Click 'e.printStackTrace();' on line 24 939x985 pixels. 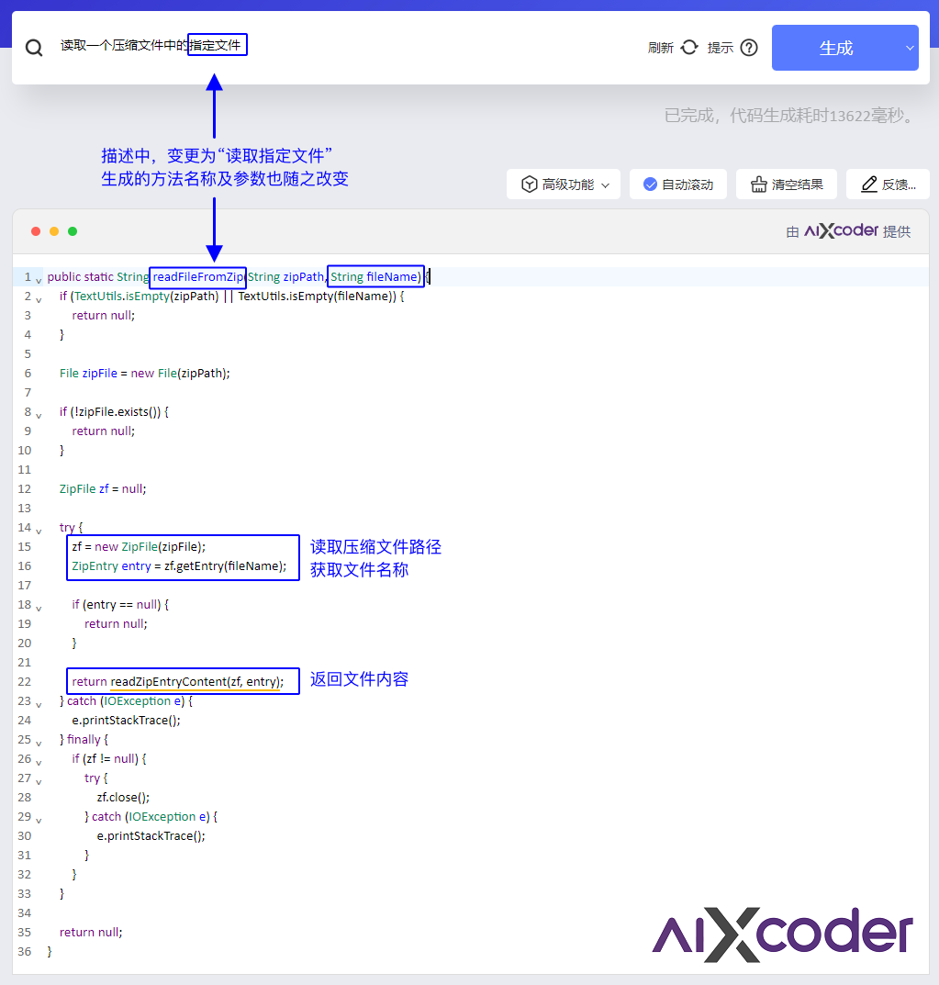[x=127, y=720]
